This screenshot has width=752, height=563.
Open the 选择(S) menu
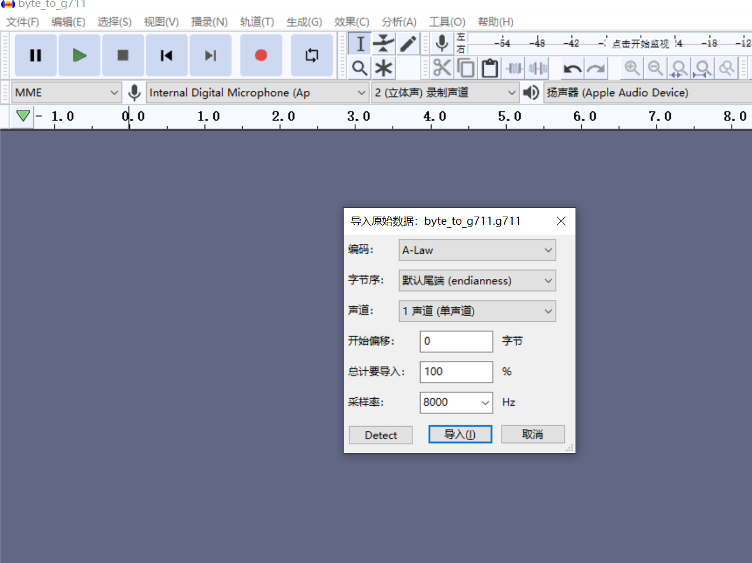114,22
